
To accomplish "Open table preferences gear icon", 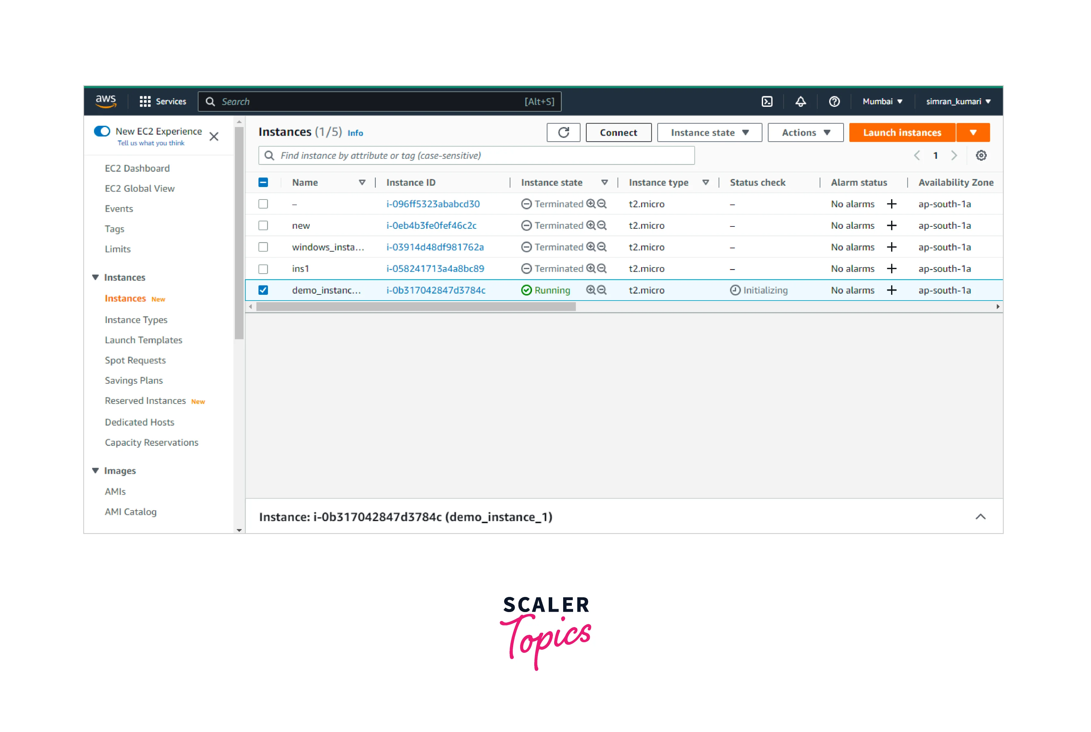I will pyautogui.click(x=981, y=156).
